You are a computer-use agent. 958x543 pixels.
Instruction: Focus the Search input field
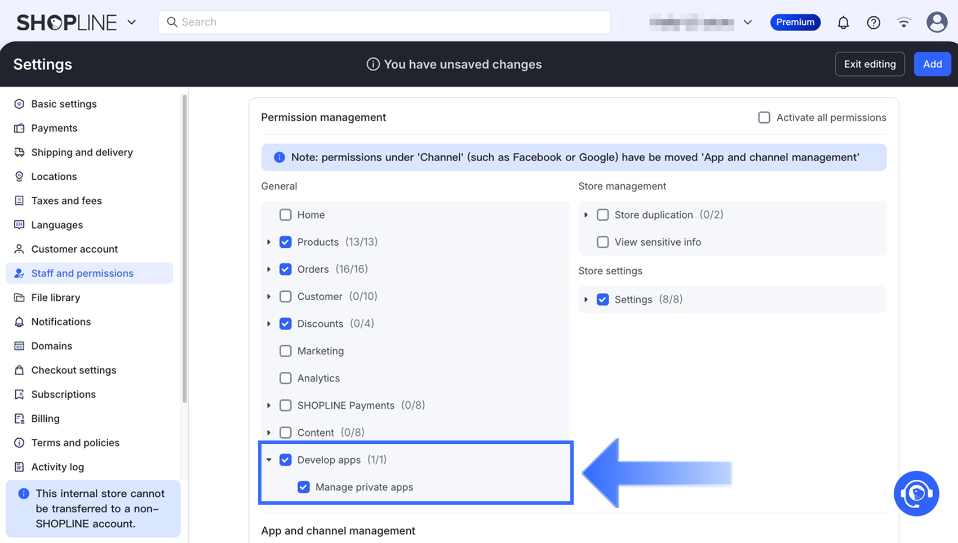point(384,22)
